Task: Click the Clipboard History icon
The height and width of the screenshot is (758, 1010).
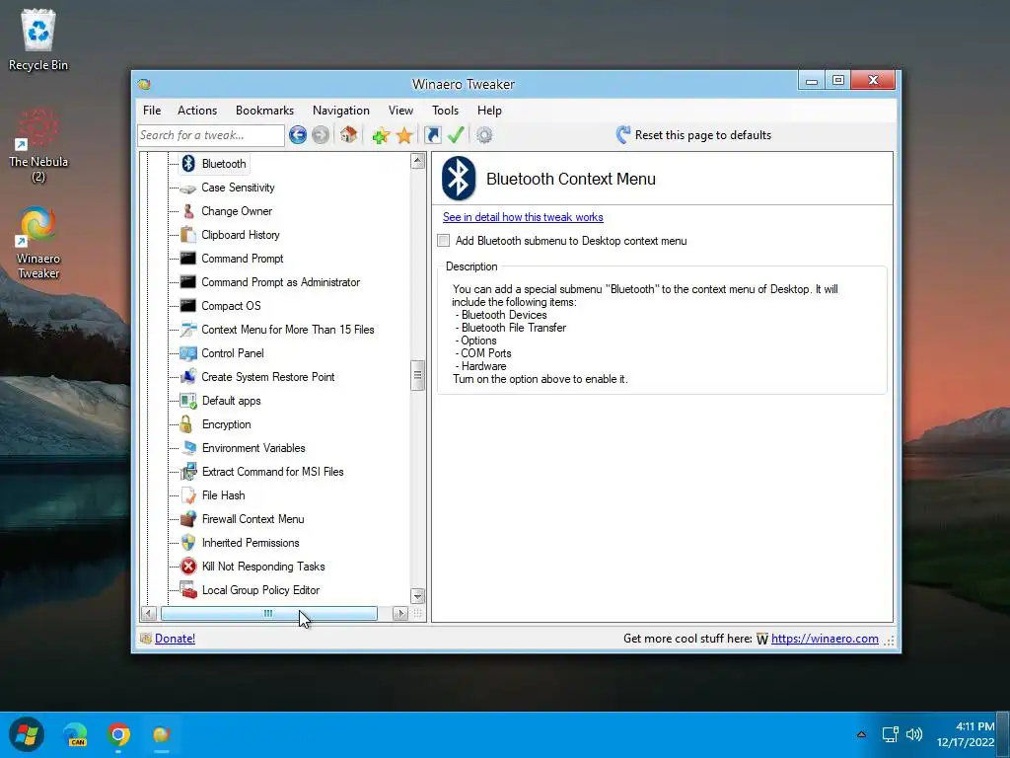Action: [x=188, y=235]
